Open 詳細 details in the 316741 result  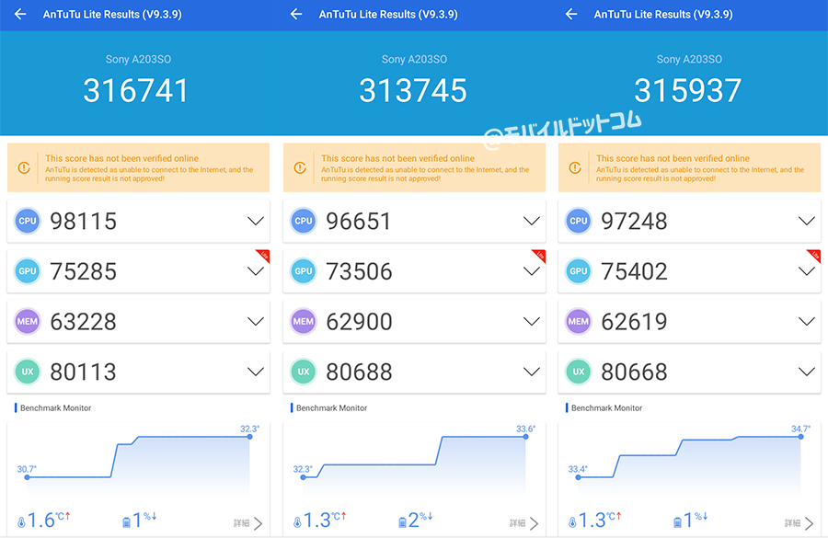tap(247, 522)
